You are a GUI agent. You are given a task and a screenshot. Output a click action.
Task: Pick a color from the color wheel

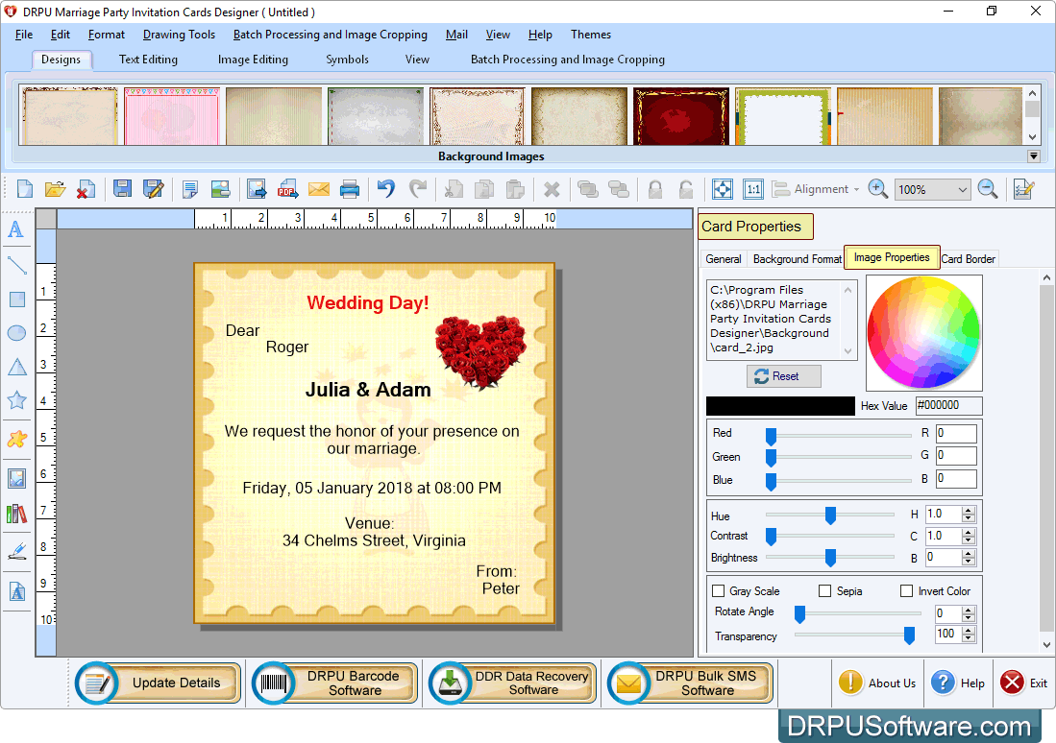[923, 332]
